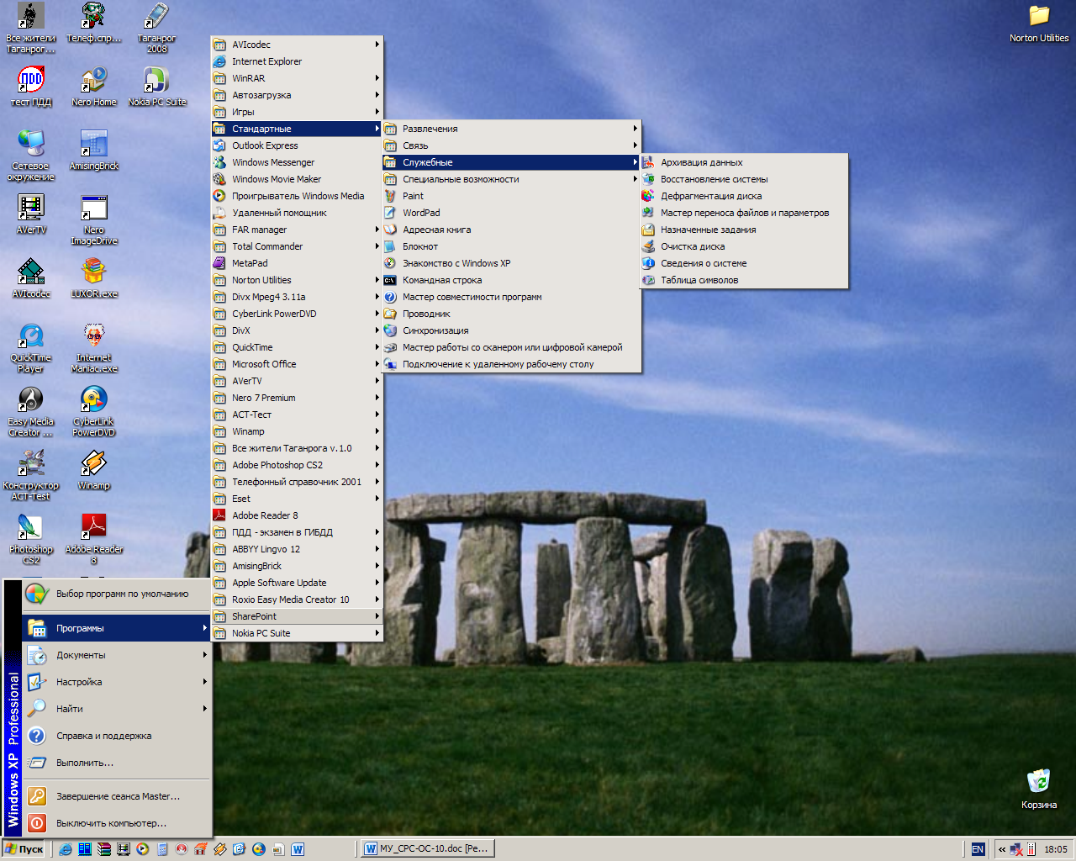Screen dimensions: 1076x861
Task: Select the Nero Home desktop icon
Action: point(94,87)
